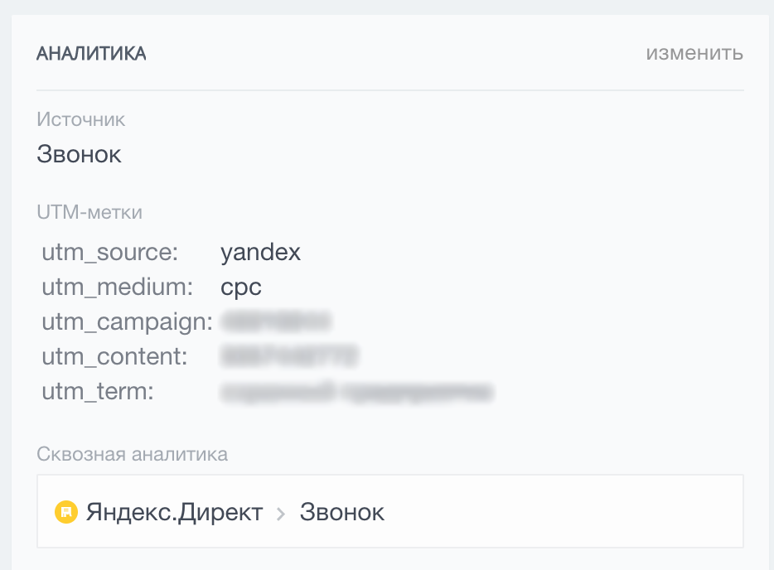The width and height of the screenshot is (774, 570).
Task: Click the divider line under АНАЛИТИКА
Action: [389, 84]
